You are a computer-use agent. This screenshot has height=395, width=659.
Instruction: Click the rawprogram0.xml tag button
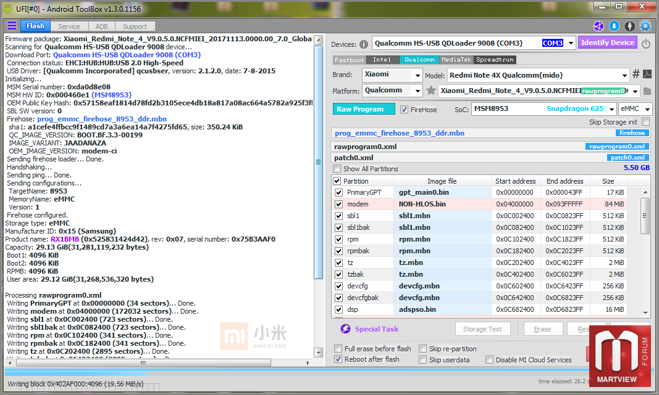[617, 146]
